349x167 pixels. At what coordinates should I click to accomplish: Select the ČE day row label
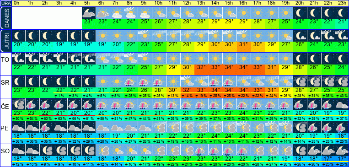[x=5, y=106]
